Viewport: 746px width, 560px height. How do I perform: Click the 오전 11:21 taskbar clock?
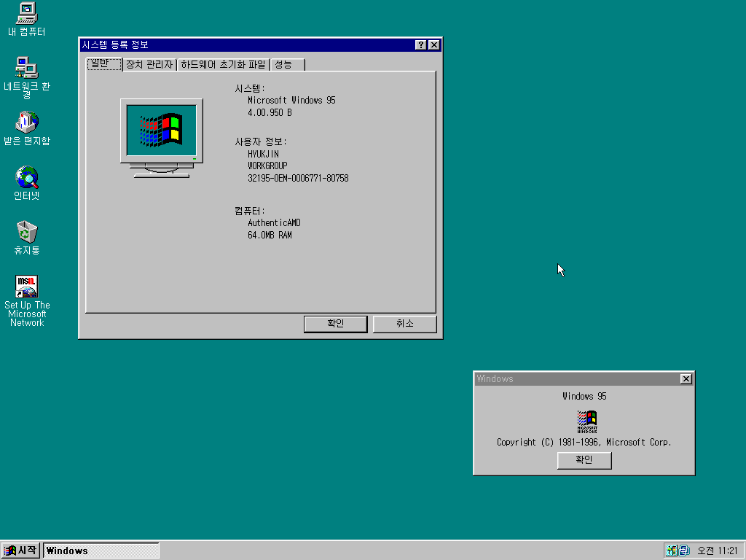pos(718,551)
